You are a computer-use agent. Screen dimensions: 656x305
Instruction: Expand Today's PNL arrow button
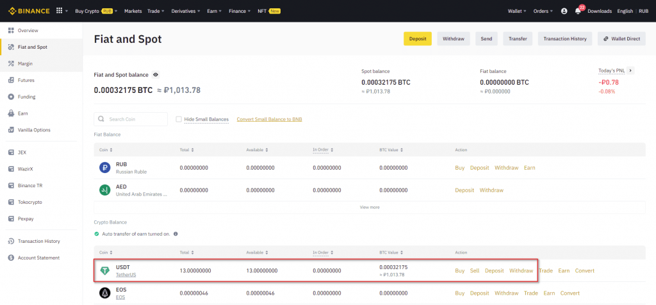pos(631,70)
